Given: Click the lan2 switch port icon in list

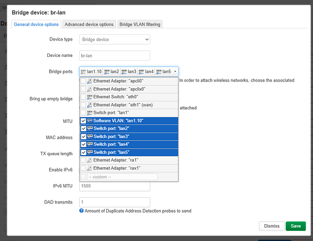Looking at the screenshot, I should (90, 129).
